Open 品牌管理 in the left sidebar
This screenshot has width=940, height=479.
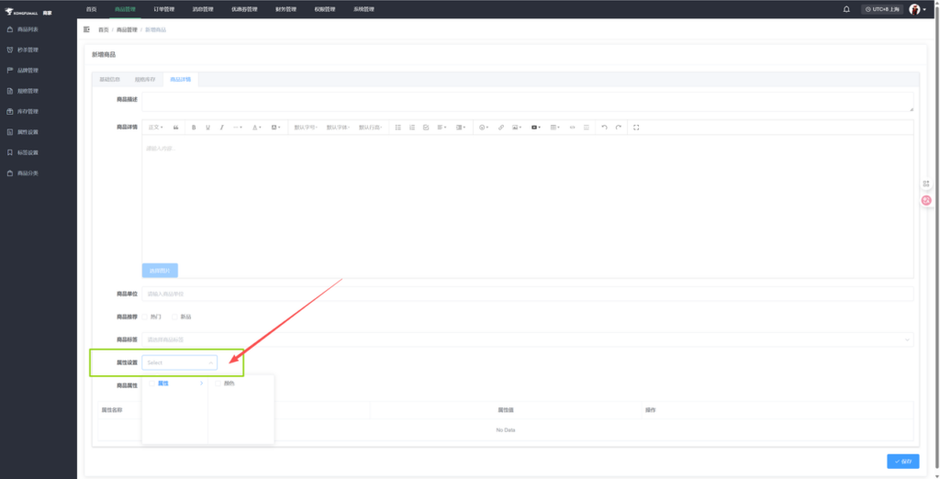tap(28, 70)
